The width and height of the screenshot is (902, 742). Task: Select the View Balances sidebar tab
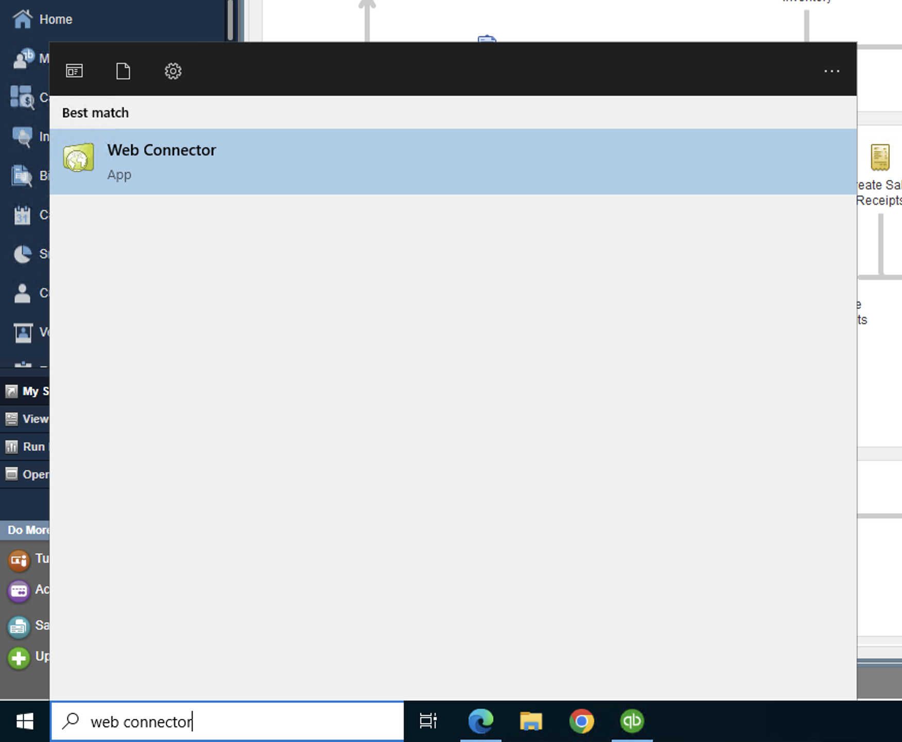[25, 419]
